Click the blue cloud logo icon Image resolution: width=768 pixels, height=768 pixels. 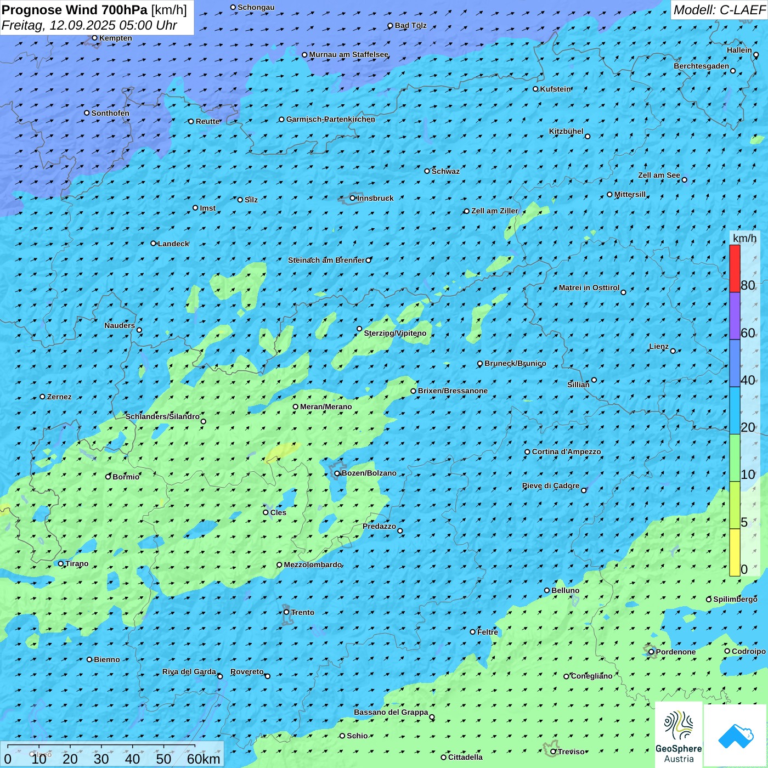[736, 736]
